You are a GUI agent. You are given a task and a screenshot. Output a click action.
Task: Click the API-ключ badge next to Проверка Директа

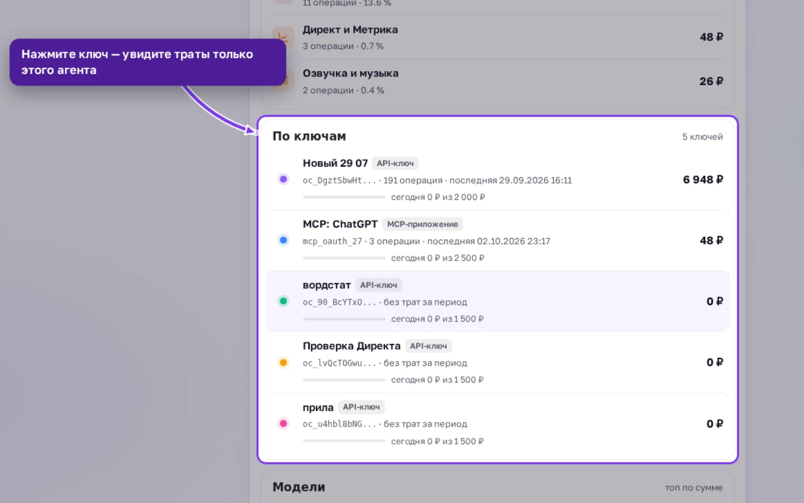tap(428, 346)
